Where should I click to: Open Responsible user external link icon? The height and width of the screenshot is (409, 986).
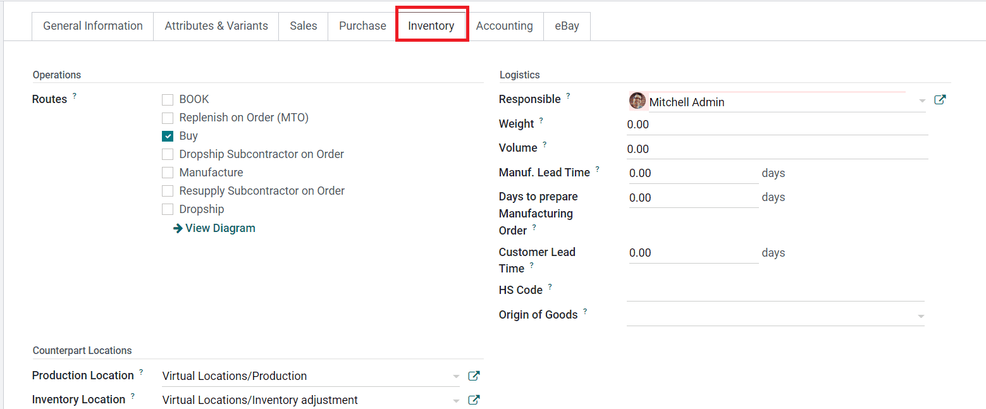point(940,100)
